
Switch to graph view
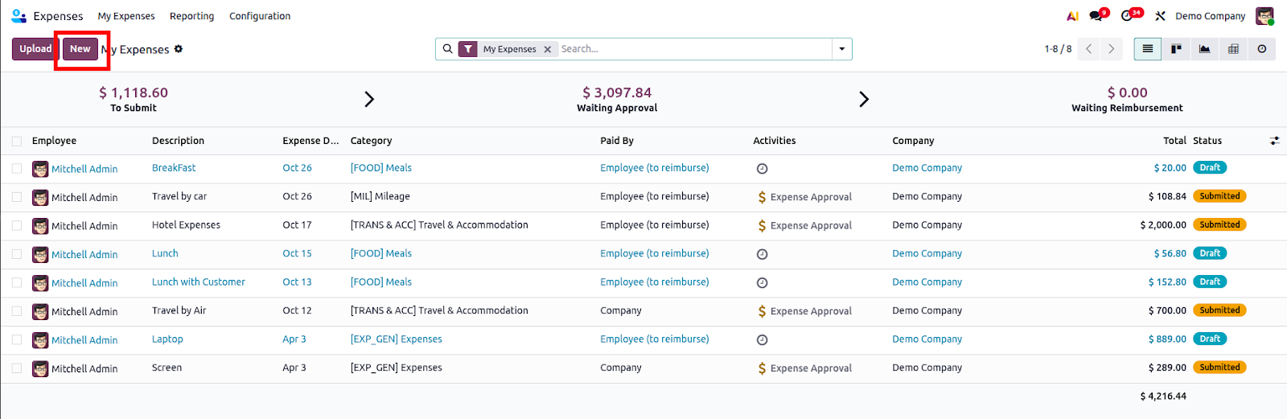click(x=1204, y=49)
